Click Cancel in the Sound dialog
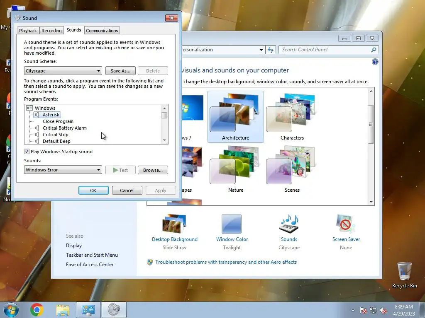 coord(127,190)
